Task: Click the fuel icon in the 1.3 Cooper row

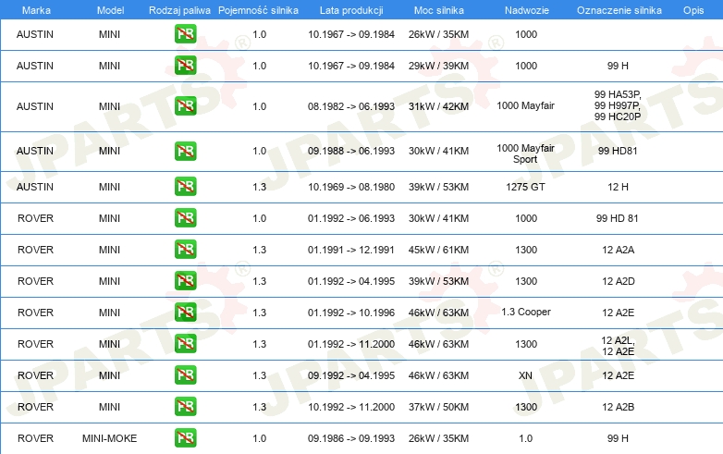Action: click(x=185, y=312)
